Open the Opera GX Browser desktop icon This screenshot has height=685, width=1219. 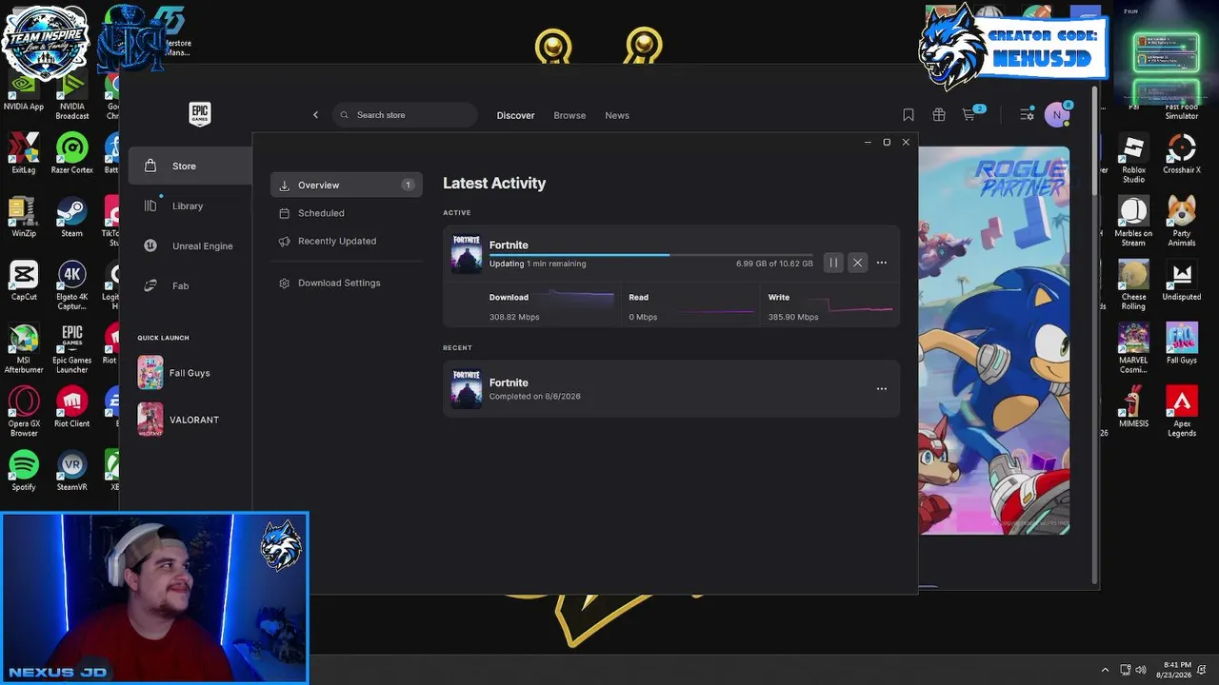point(24,412)
